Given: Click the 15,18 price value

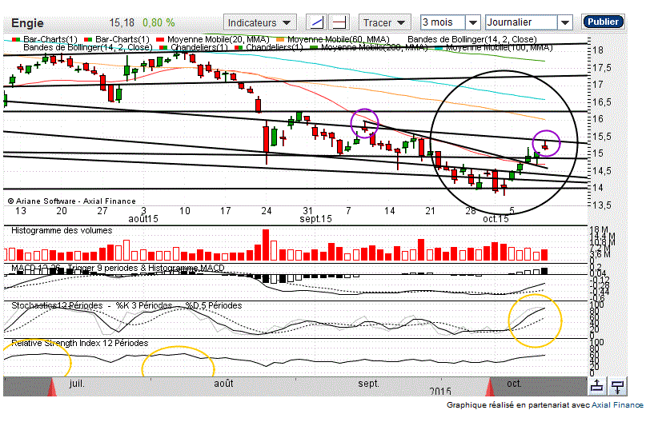Looking at the screenshot, I should (122, 22).
